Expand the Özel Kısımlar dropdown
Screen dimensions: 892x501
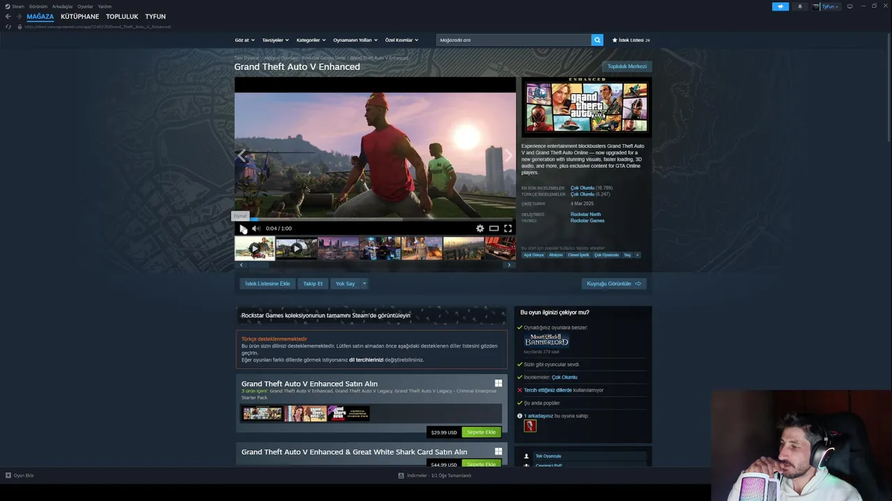[401, 40]
